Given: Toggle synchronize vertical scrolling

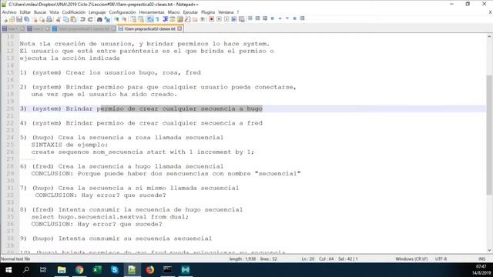Looking at the screenshot, I should [133, 19].
